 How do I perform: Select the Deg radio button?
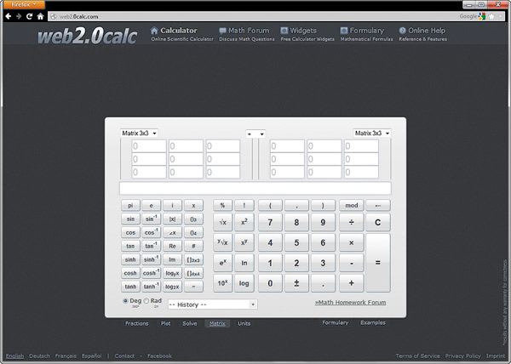[125, 300]
